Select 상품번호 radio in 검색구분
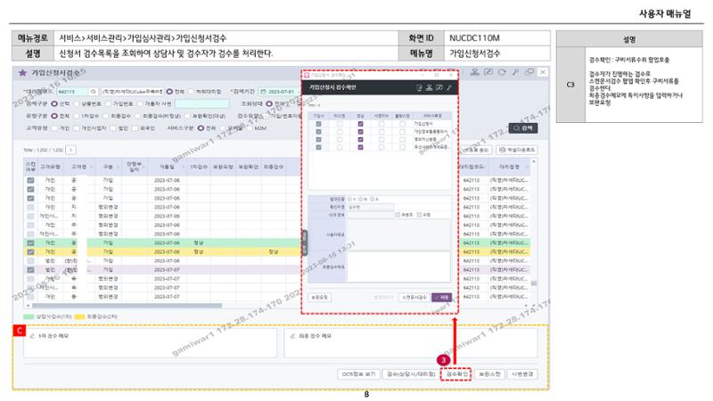713x401 pixels. pyautogui.click(x=77, y=103)
